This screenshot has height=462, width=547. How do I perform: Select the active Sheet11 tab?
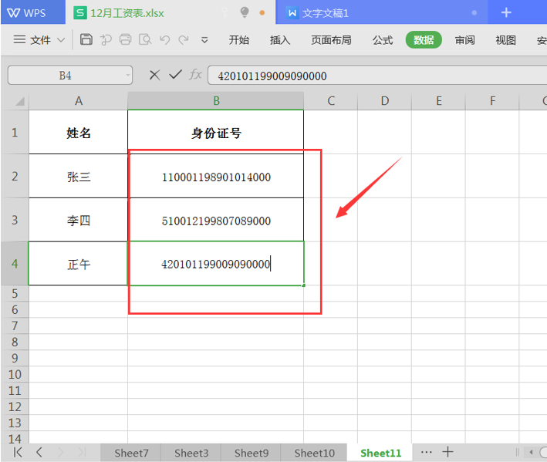point(380,453)
